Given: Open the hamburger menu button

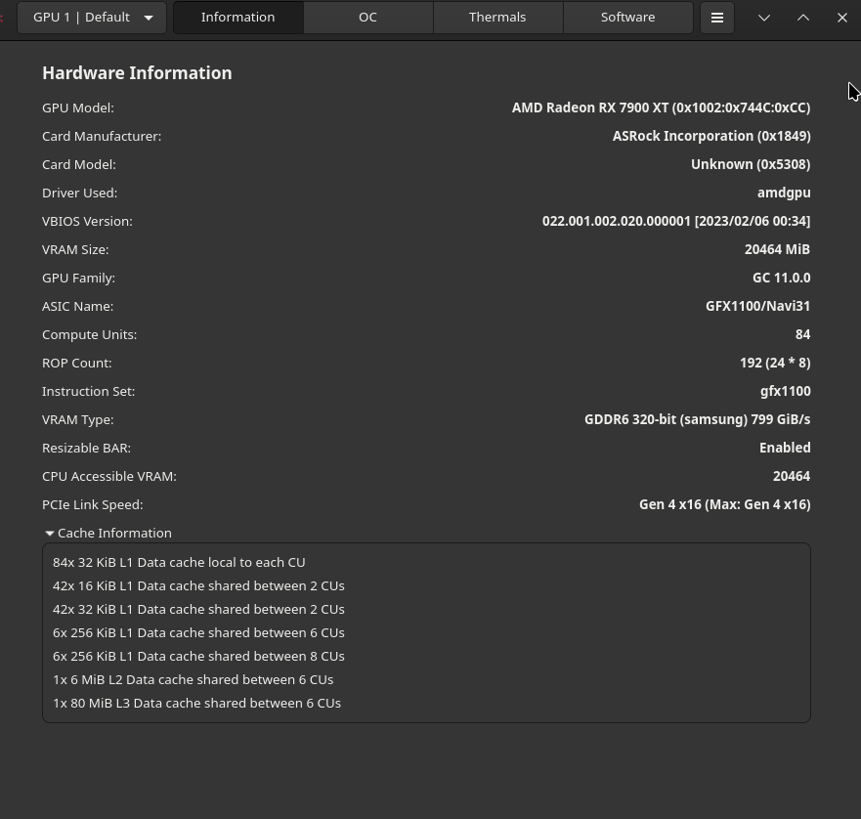Looking at the screenshot, I should [x=717, y=18].
